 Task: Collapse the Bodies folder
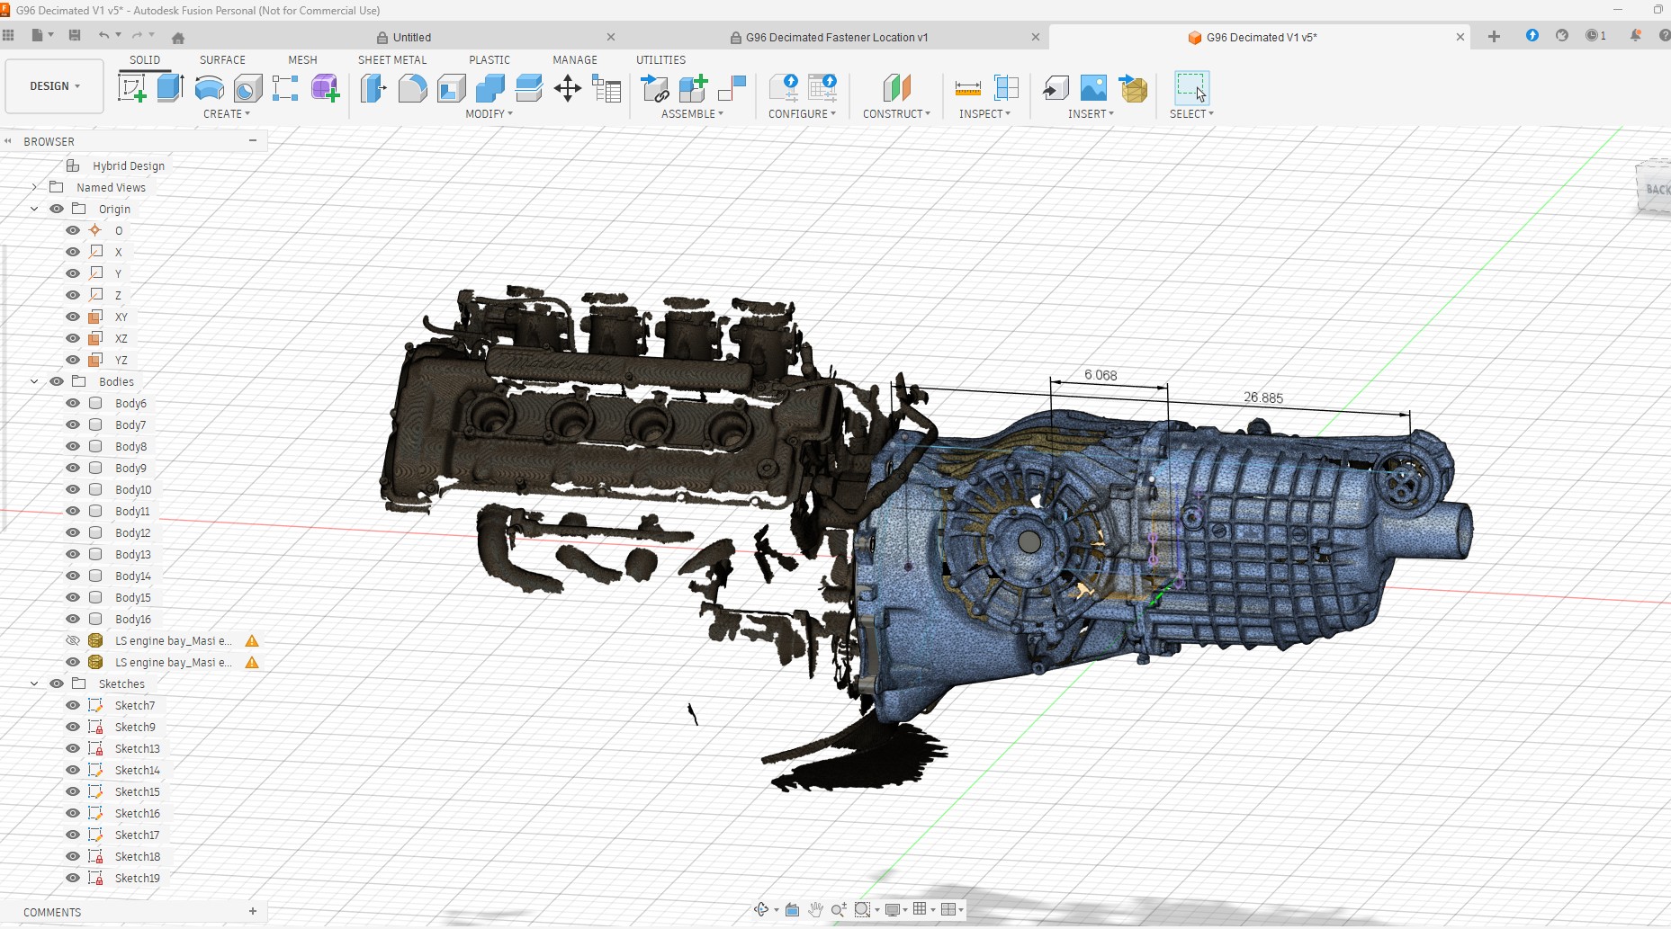(x=34, y=381)
